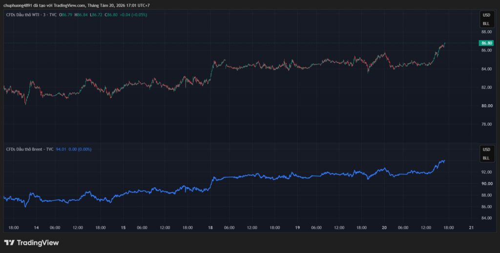Screen dimensions: 500x253
Task: Select the CFDs Dầu thô Brent legend title
Action: click(x=30, y=149)
